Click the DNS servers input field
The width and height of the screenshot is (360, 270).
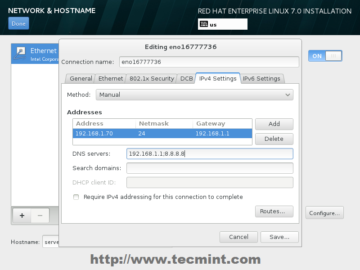coord(210,153)
